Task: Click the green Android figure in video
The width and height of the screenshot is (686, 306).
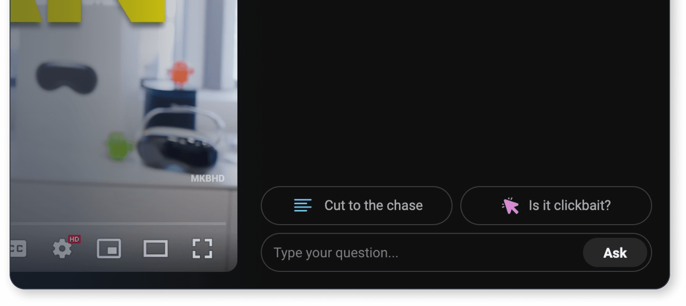Action: pos(119,146)
